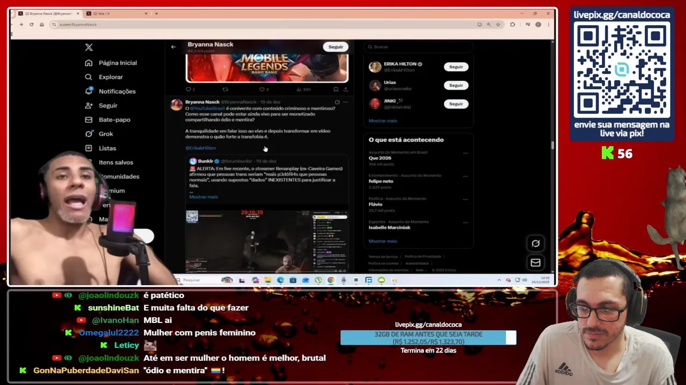Open the felipe neto trending topic
Image resolution: width=686 pixels, height=385 pixels.
(381, 181)
